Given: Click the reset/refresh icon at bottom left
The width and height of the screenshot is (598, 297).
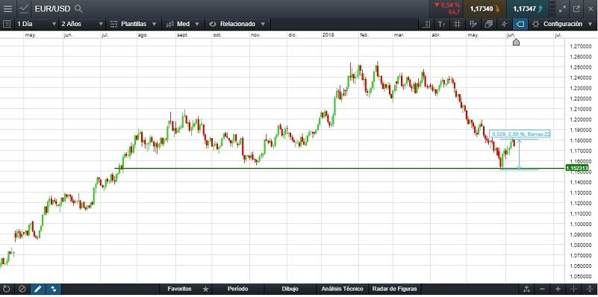Looking at the screenshot, I should tap(7, 289).
